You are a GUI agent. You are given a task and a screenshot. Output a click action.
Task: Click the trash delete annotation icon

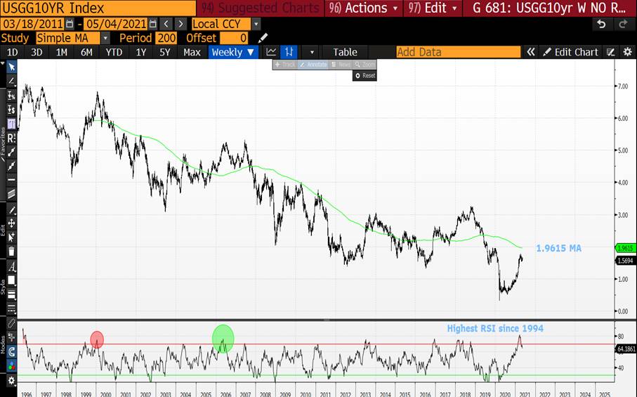pos(11,251)
